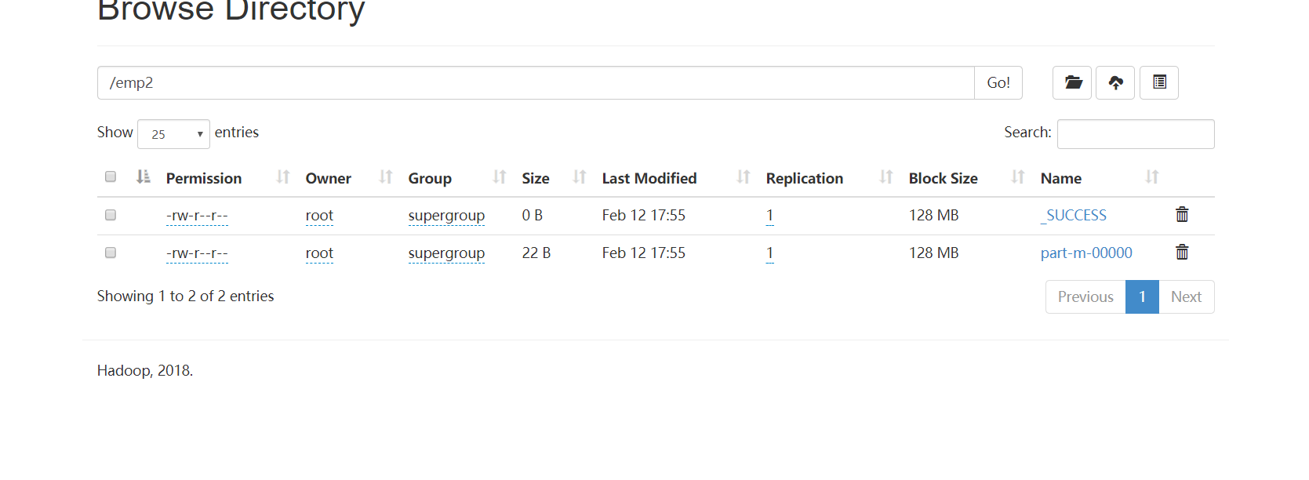
Task: Check the part-m-00000 row checkbox
Action: [111, 253]
